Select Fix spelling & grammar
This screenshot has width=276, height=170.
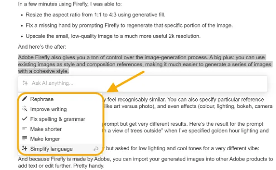pyautogui.click(x=58, y=119)
